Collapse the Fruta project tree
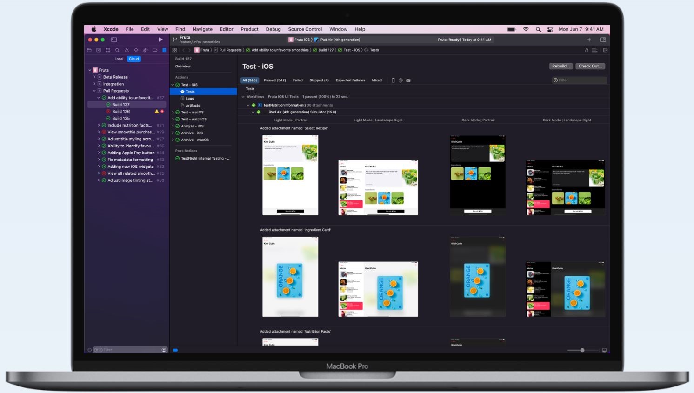The width and height of the screenshot is (694, 393). pyautogui.click(x=90, y=70)
